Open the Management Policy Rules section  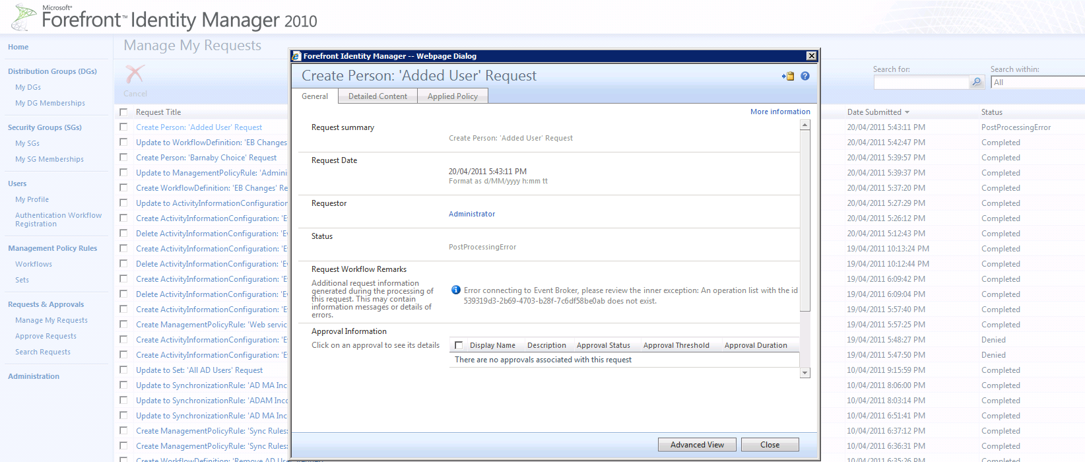tap(53, 248)
